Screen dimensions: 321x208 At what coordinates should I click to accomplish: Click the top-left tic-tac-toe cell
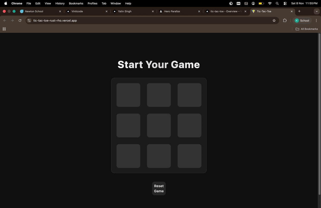pos(128,95)
